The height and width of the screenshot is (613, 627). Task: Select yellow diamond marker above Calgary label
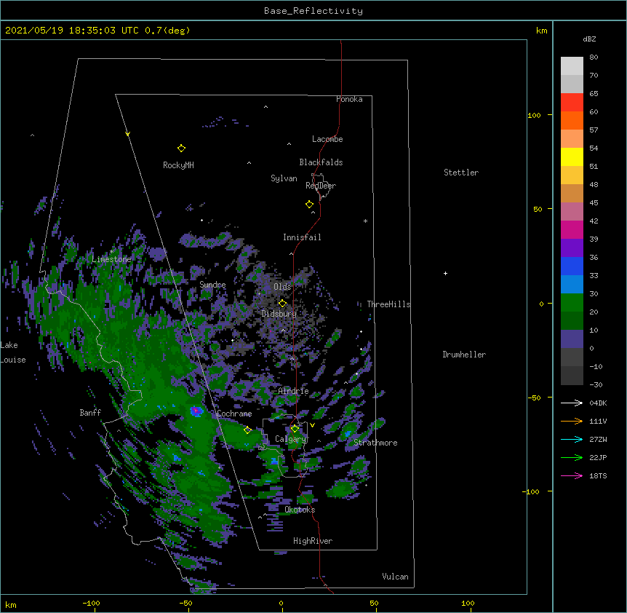[295, 429]
